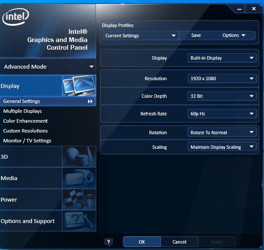Screen dimensions: 264x250
Task: Open the Options dropdown in Display Profiles
Action: pyautogui.click(x=234, y=35)
